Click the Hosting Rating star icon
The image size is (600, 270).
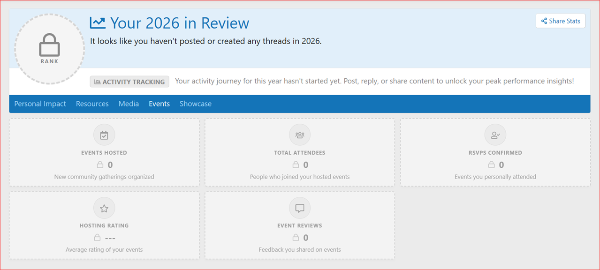[x=104, y=208]
